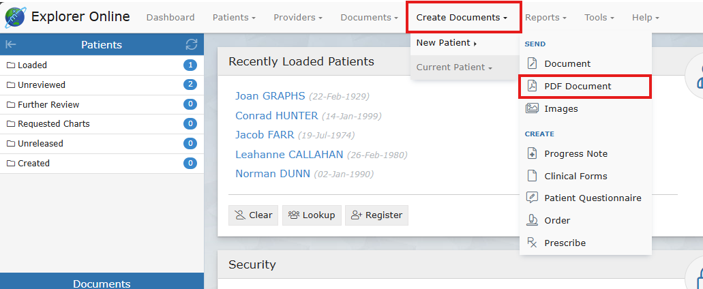Click the Explorer Online globe logo

pyautogui.click(x=15, y=17)
